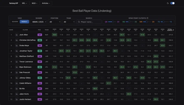
Task: Open chart icon for Josh Allen
Action: 17,35
